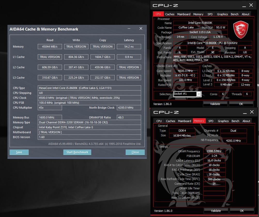Open SPD tab in upper CPU-Z
The image size is (259, 217).
pyautogui.click(x=210, y=14)
